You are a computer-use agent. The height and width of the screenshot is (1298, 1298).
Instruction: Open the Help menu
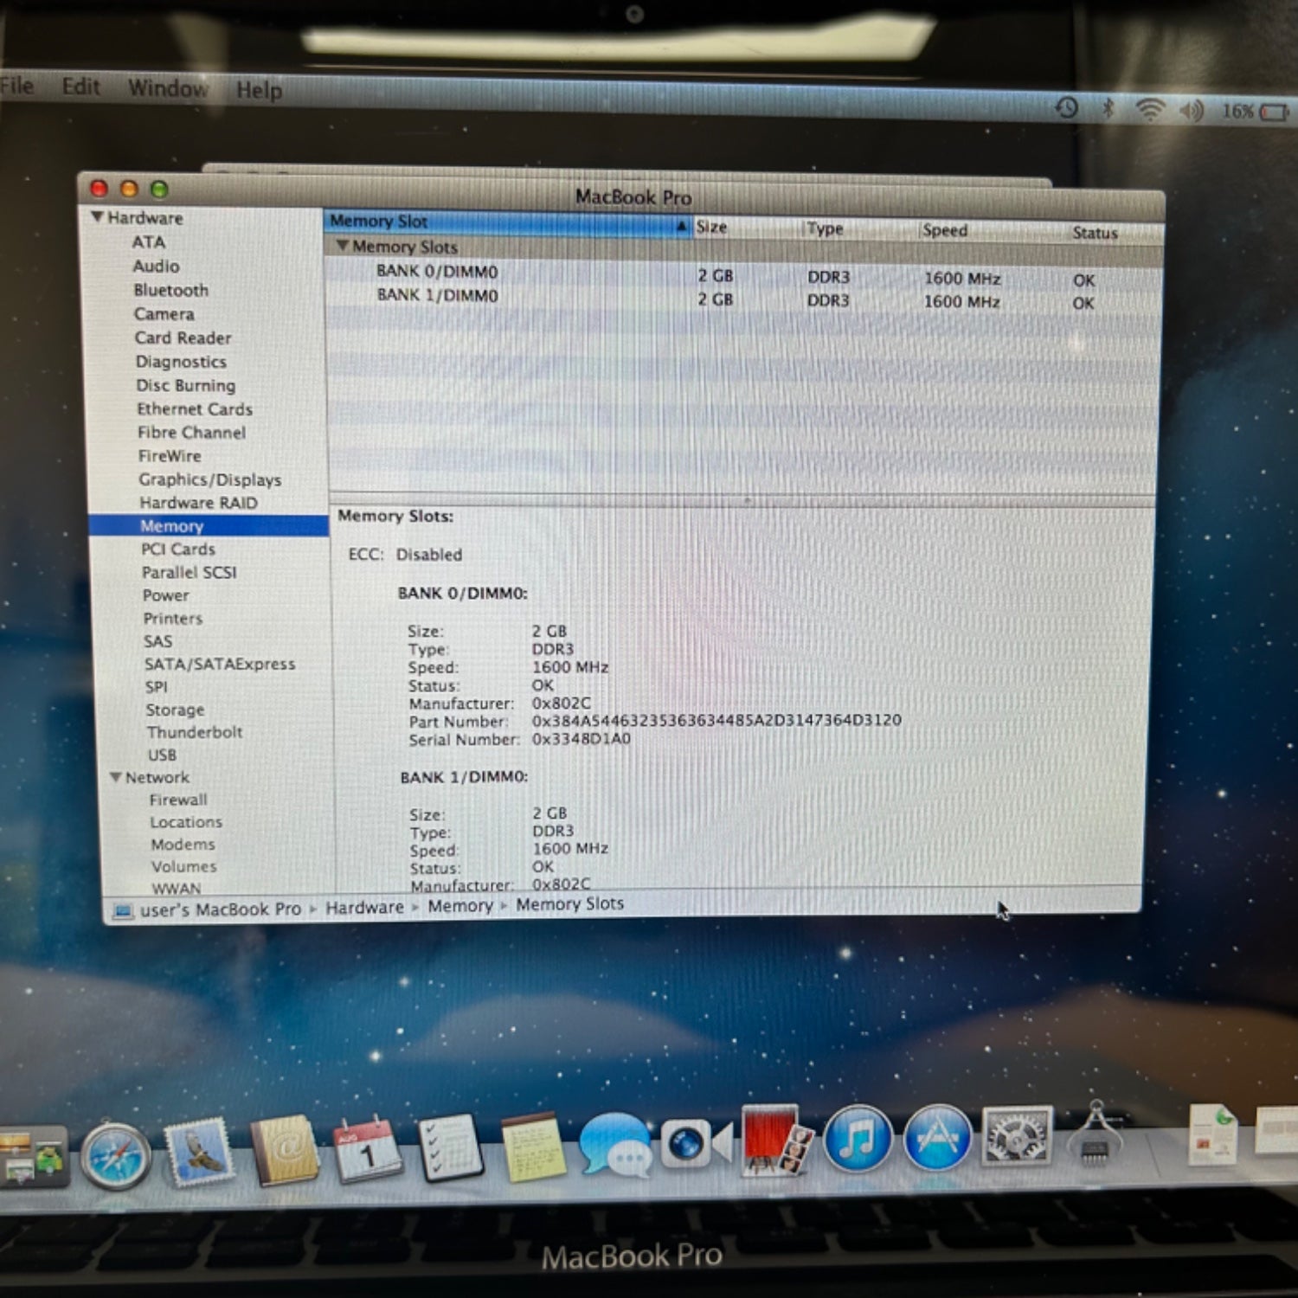coord(259,90)
